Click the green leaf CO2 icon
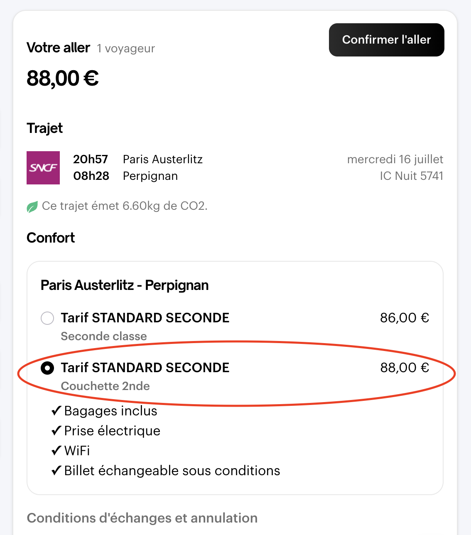This screenshot has width=471, height=535. pyautogui.click(x=32, y=206)
